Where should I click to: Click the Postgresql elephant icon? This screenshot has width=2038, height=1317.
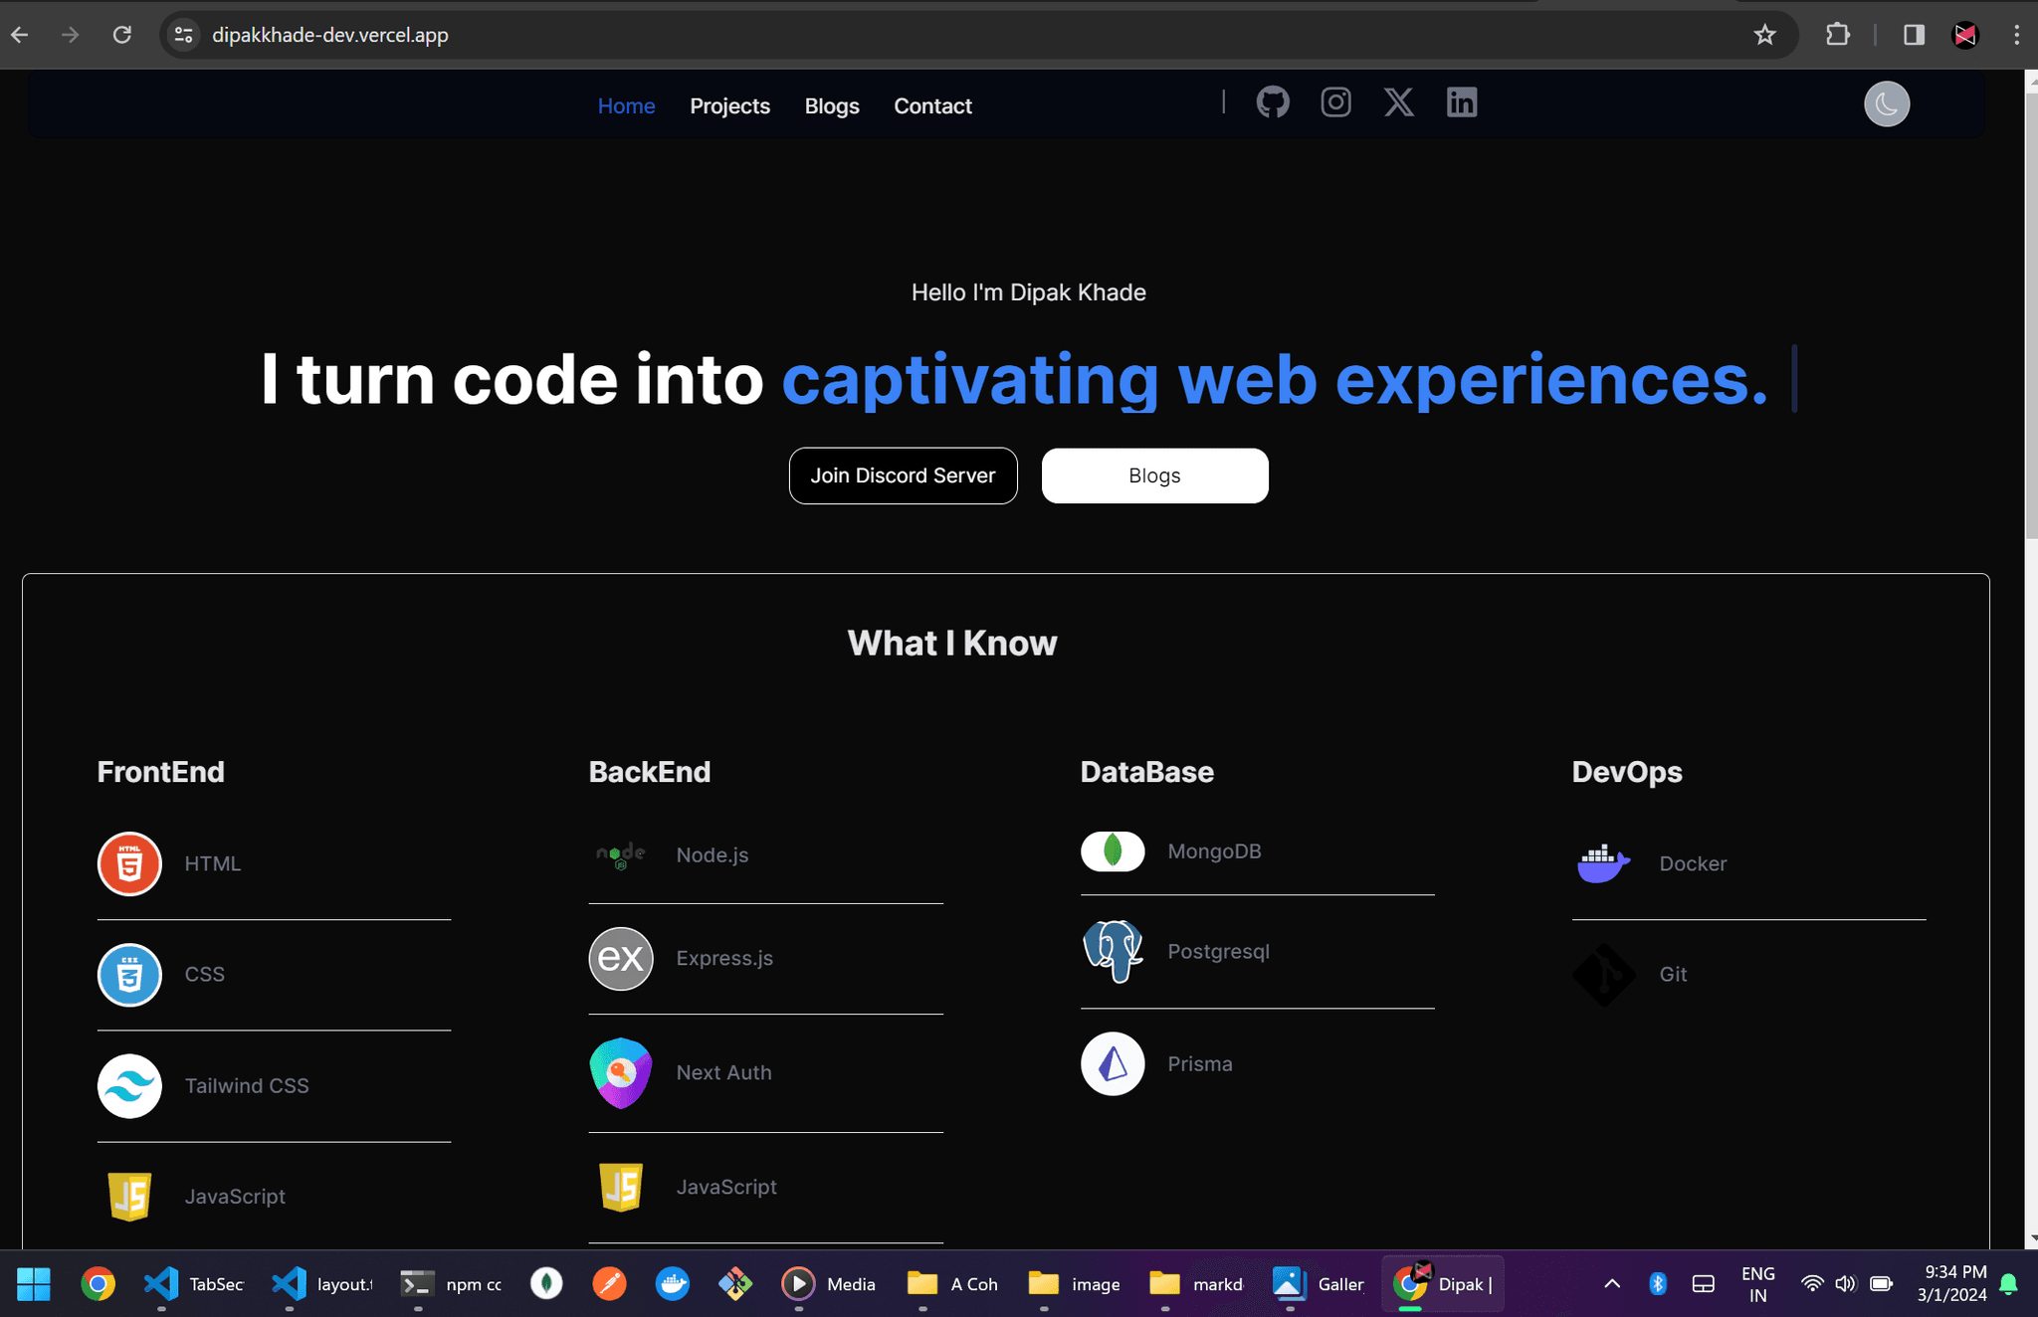pos(1113,951)
